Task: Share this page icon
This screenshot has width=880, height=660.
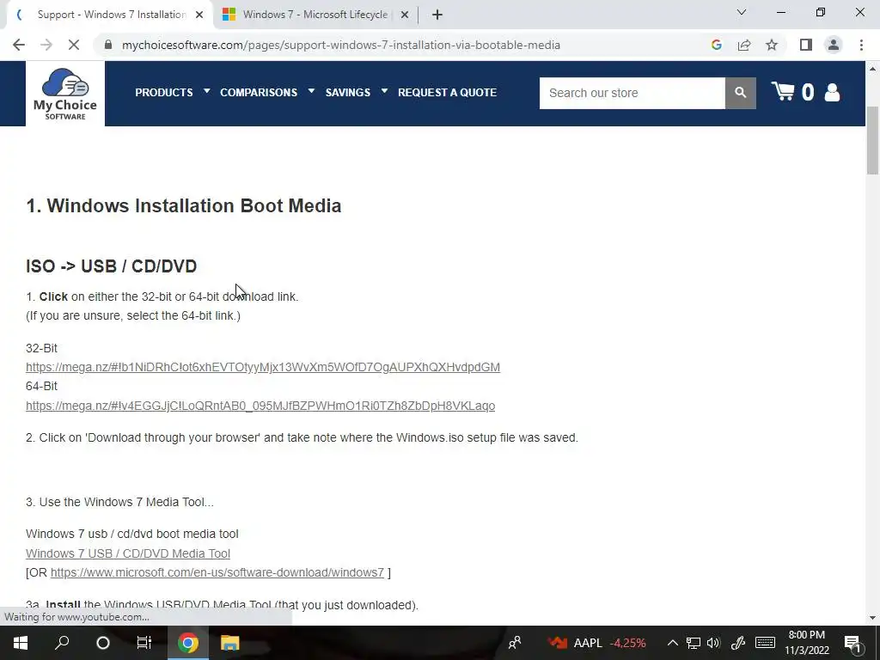Action: coord(744,45)
